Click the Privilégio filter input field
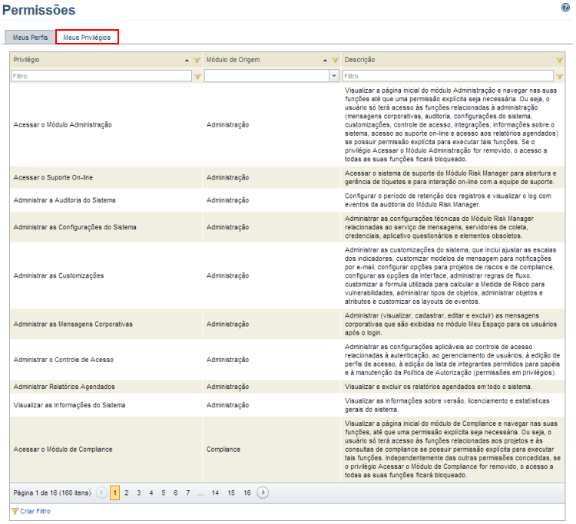Image resolution: width=576 pixels, height=524 pixels. click(x=101, y=76)
